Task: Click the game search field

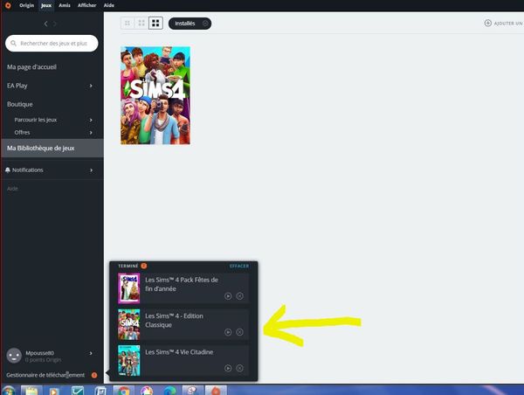Action: tap(54, 43)
